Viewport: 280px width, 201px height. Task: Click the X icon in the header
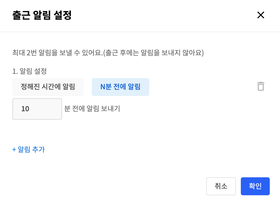[x=261, y=15]
